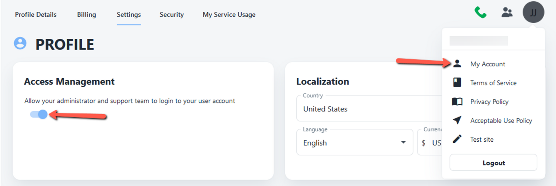The image size is (556, 186).
Task: Open the Terms of Service link
Action: (x=493, y=83)
